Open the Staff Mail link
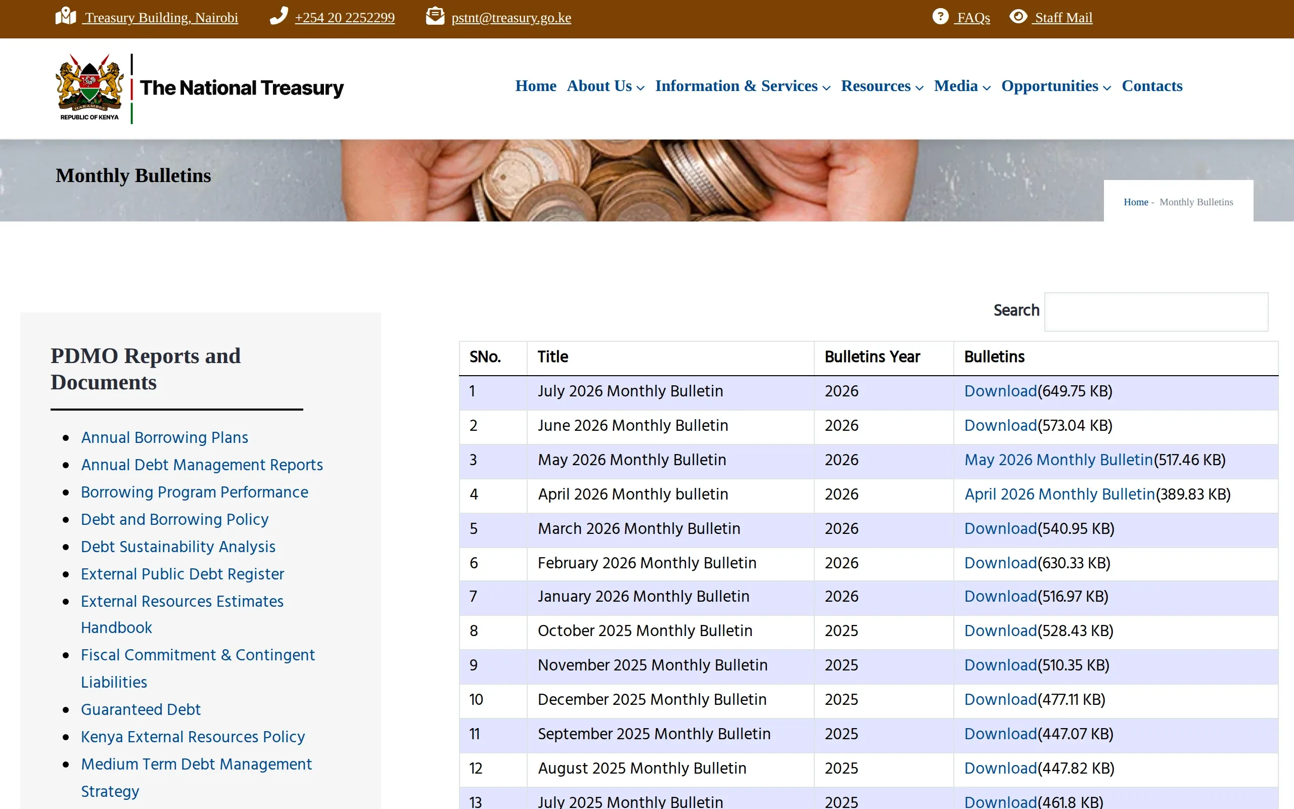 pyautogui.click(x=1064, y=18)
